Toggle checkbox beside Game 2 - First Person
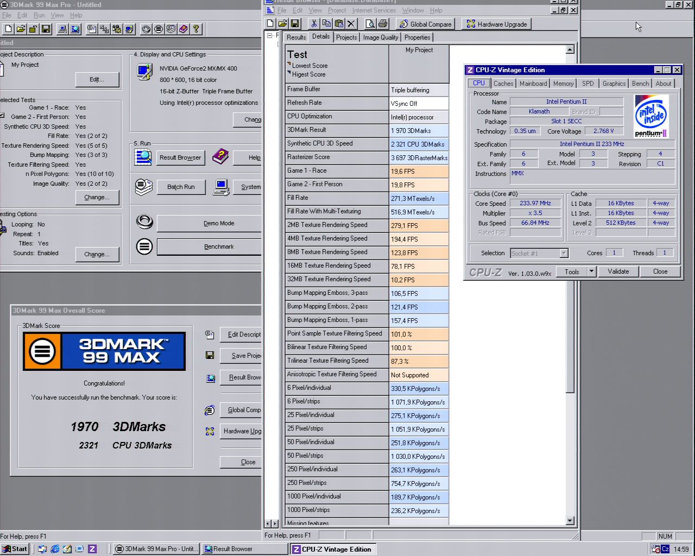695x556 pixels. tap(2, 116)
